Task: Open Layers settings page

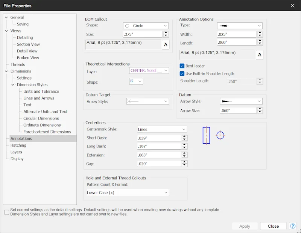Action: point(16,152)
